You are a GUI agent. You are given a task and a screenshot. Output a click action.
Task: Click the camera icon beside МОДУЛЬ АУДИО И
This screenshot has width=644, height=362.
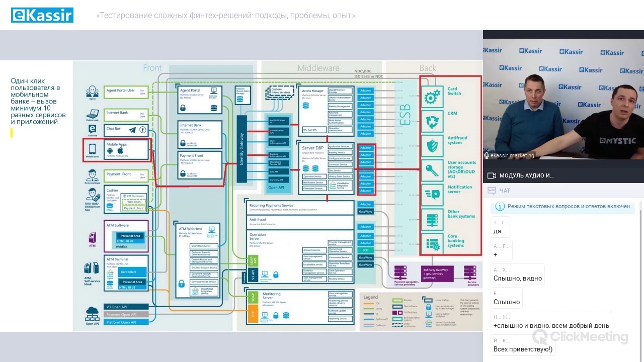pyautogui.click(x=492, y=175)
